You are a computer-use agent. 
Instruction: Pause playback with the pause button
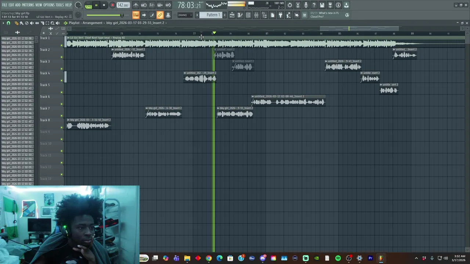pyautogui.click(x=96, y=5)
